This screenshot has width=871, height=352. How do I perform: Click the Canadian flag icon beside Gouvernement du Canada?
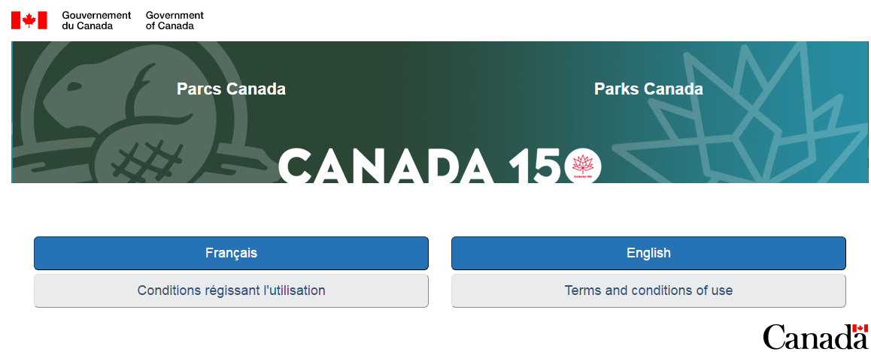coord(29,20)
